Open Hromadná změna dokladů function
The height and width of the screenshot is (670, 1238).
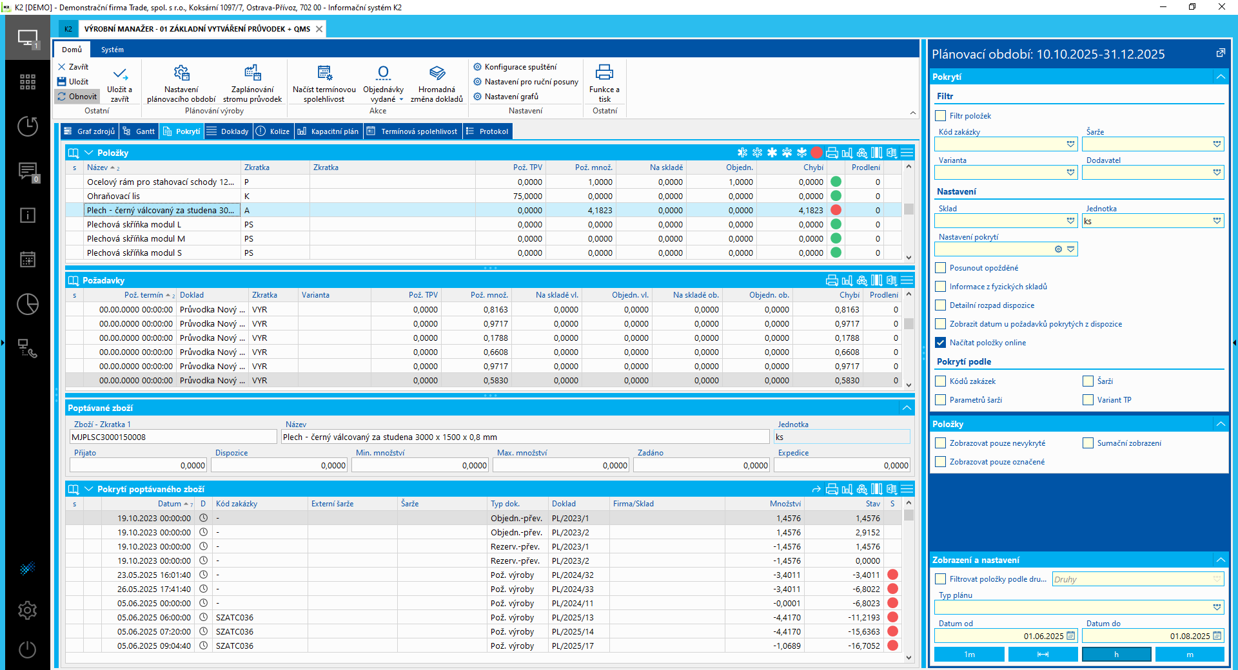[437, 73]
